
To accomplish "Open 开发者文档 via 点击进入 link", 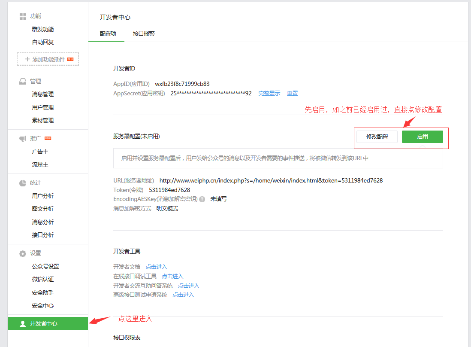I will point(156,267).
